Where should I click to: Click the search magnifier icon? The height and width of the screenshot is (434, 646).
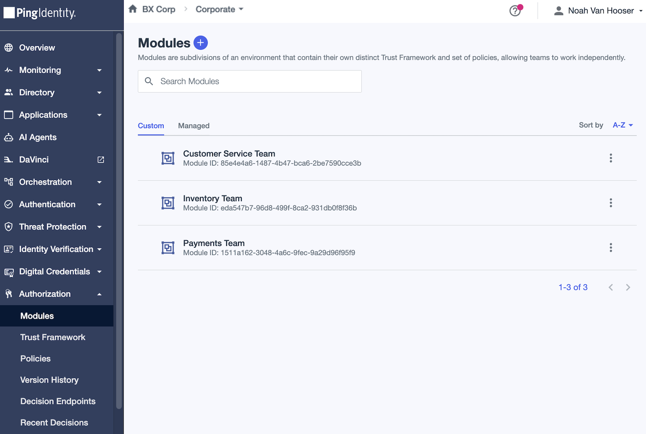[x=149, y=81]
